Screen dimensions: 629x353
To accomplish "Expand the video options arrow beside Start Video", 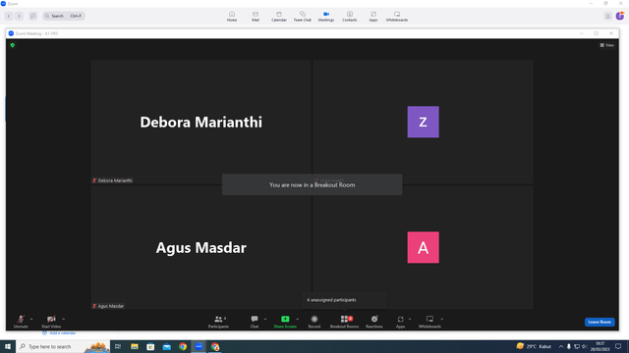I will [x=63, y=319].
